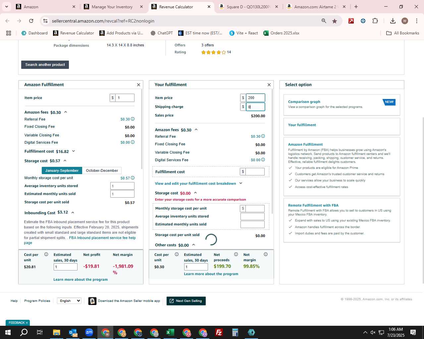Open the Dashboard bookmark
The width and height of the screenshot is (424, 339).
point(34,33)
